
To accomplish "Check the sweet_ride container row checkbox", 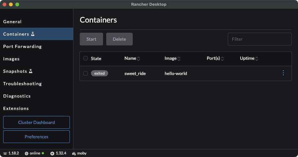I will click(86, 73).
